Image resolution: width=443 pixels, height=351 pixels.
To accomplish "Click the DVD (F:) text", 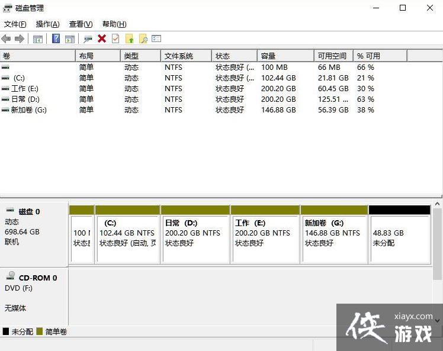I will [x=18, y=288].
